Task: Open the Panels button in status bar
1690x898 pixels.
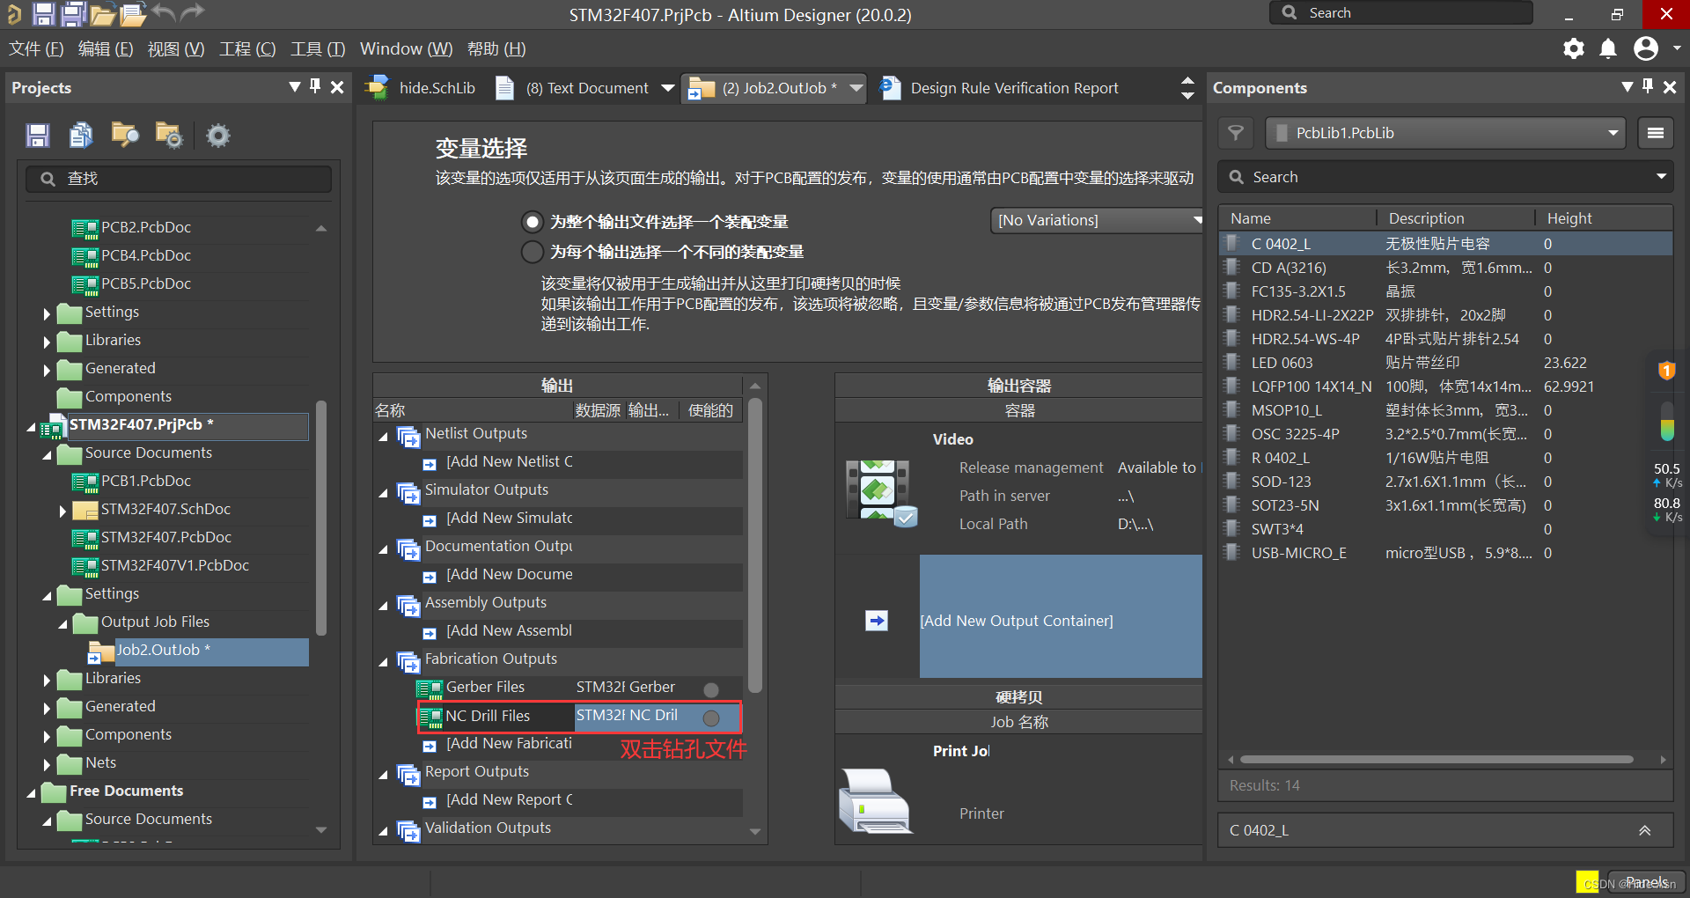Action: pyautogui.click(x=1647, y=882)
